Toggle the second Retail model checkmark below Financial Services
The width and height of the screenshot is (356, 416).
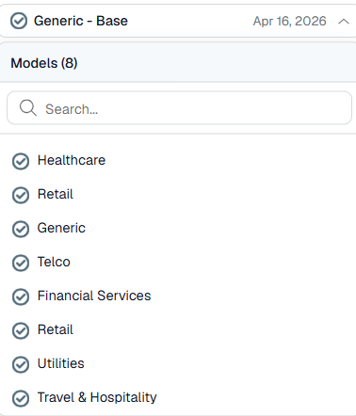[x=21, y=330]
